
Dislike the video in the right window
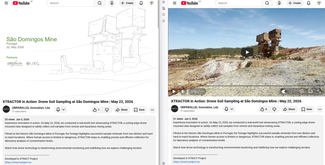(274, 109)
